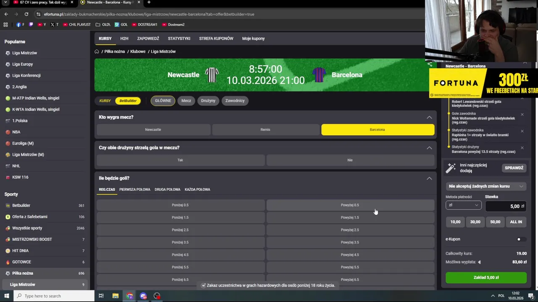Click the possible payout arrow indicator
Image resolution: width=538 pixels, height=302 pixels.
[x=479, y=262]
